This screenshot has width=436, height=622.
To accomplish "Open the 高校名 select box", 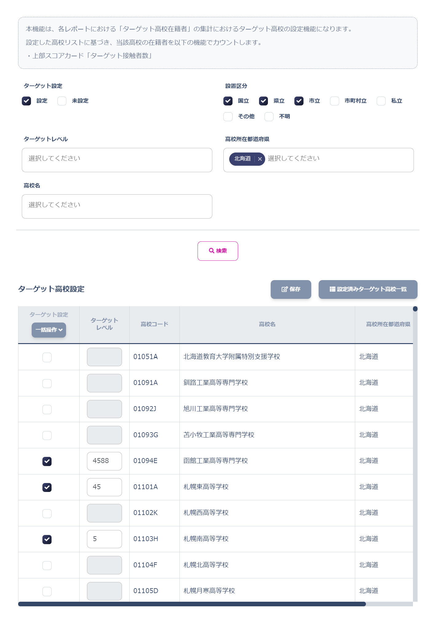I will [x=117, y=206].
